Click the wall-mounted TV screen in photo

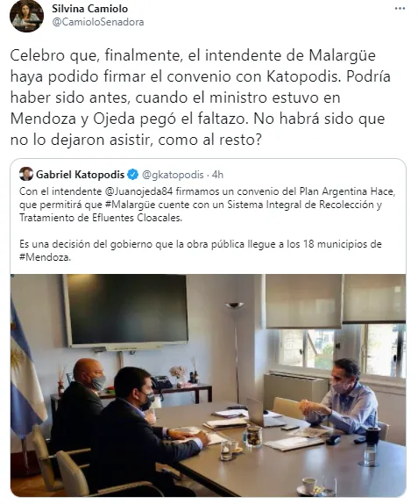coord(126,311)
